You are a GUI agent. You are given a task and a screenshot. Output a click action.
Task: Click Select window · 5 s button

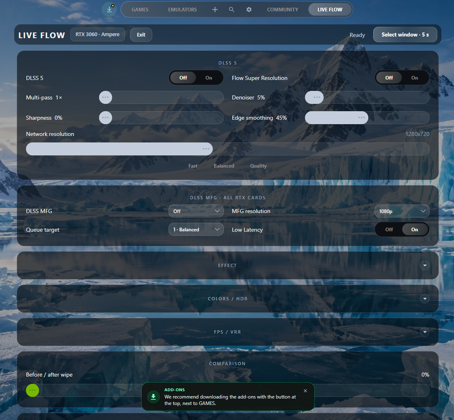coord(405,35)
